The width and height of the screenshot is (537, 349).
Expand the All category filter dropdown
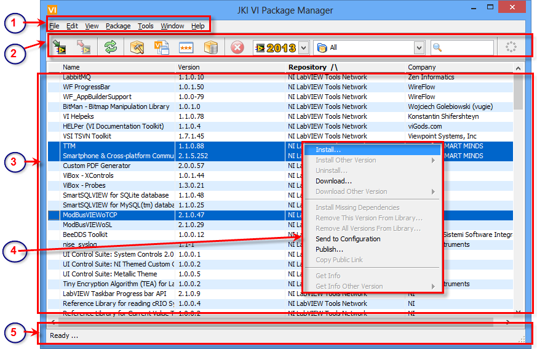[419, 47]
